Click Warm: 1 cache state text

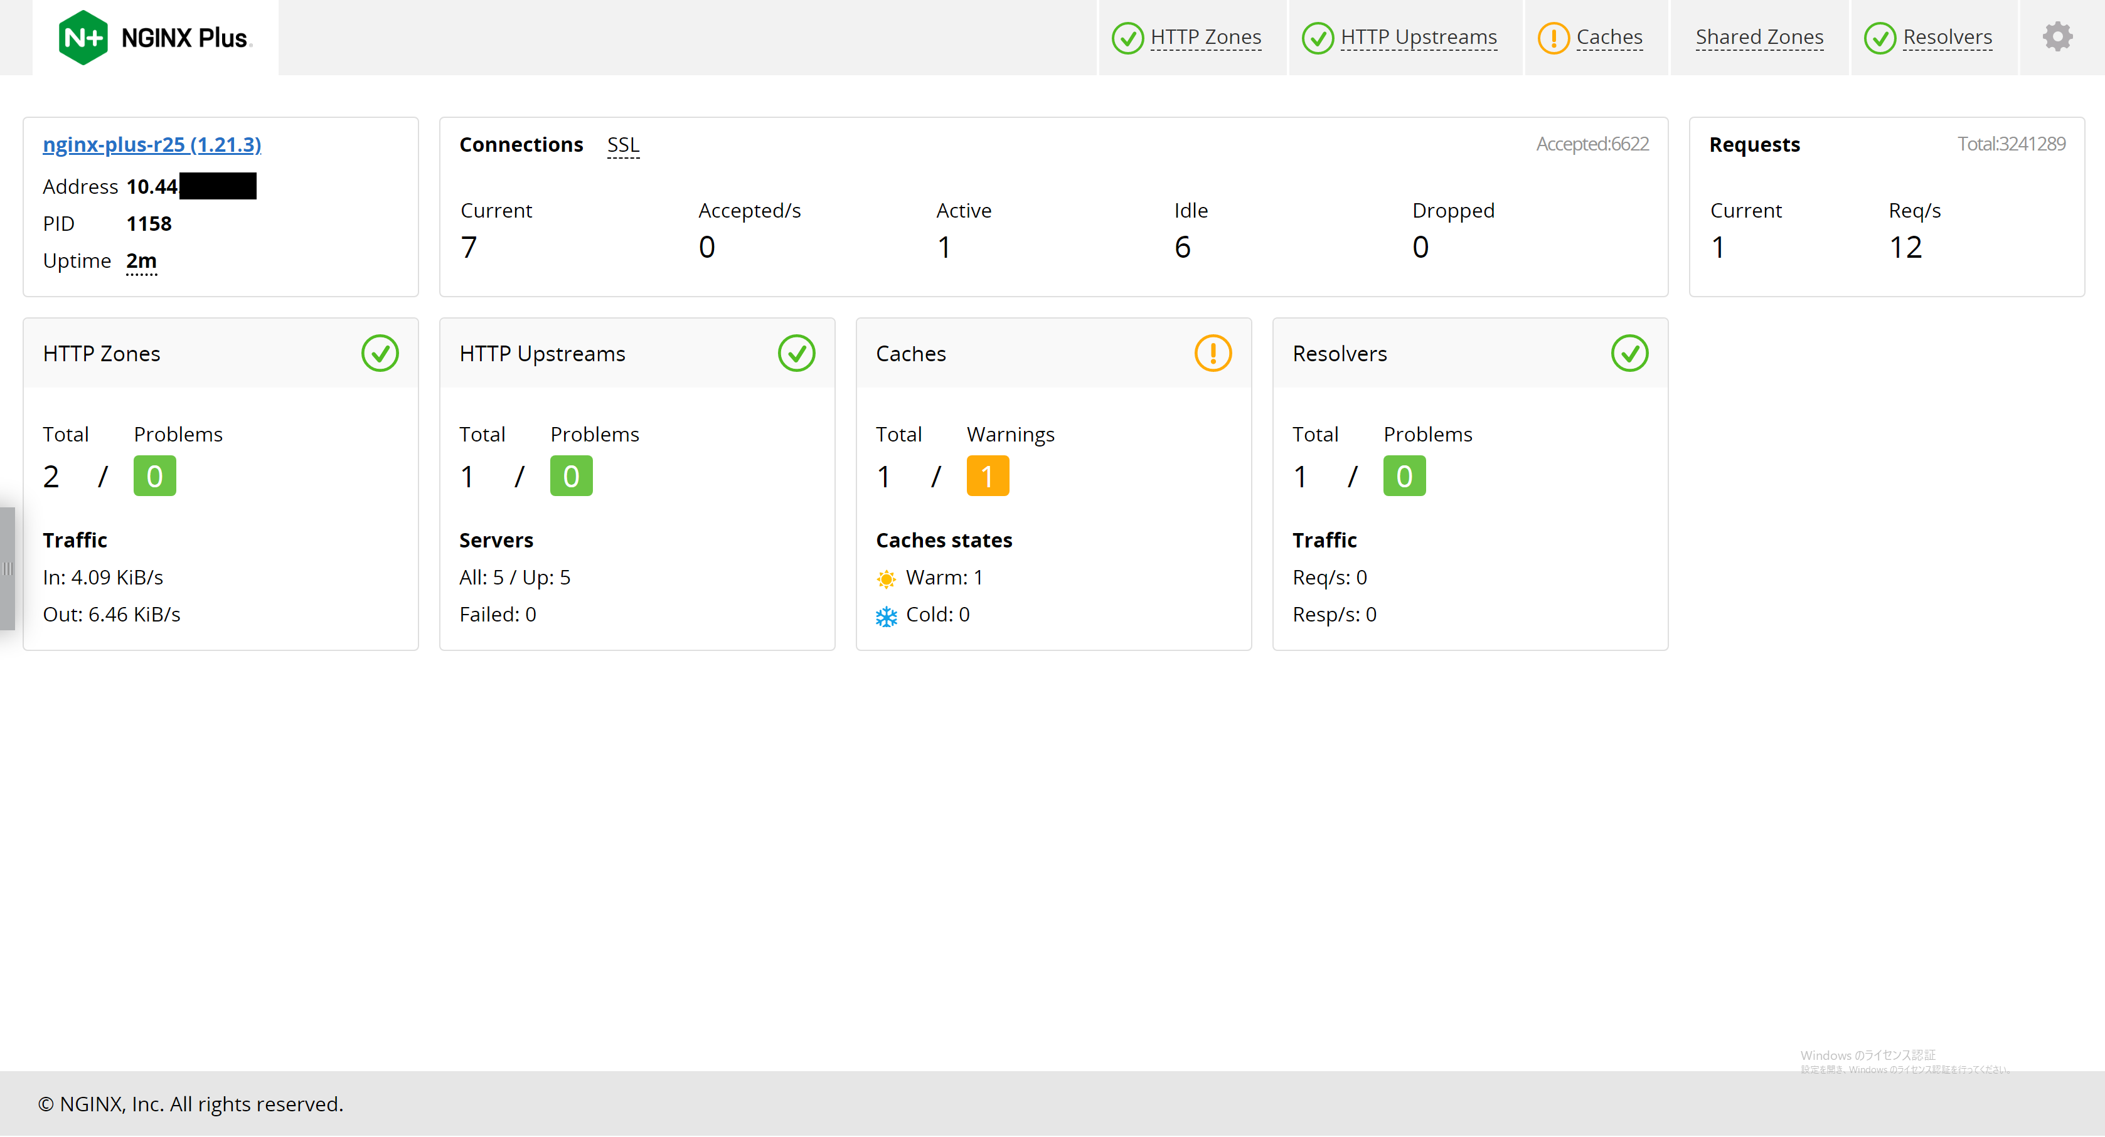945,578
